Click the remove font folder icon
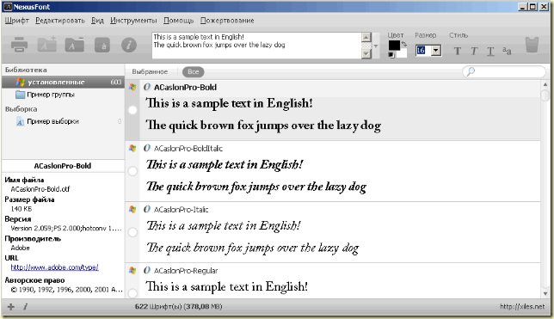This screenshot has height=319, width=554. (75, 45)
